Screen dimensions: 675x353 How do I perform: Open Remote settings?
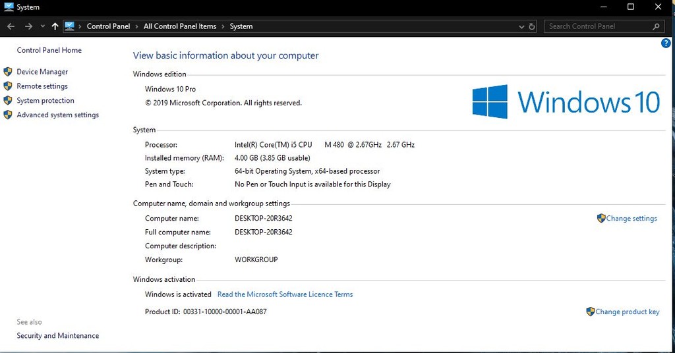(42, 86)
